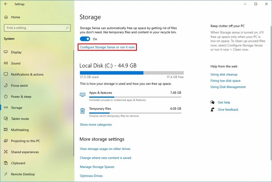This screenshot has height=182, width=272.
Task: Click the Tablet mode icon
Action: (6, 119)
